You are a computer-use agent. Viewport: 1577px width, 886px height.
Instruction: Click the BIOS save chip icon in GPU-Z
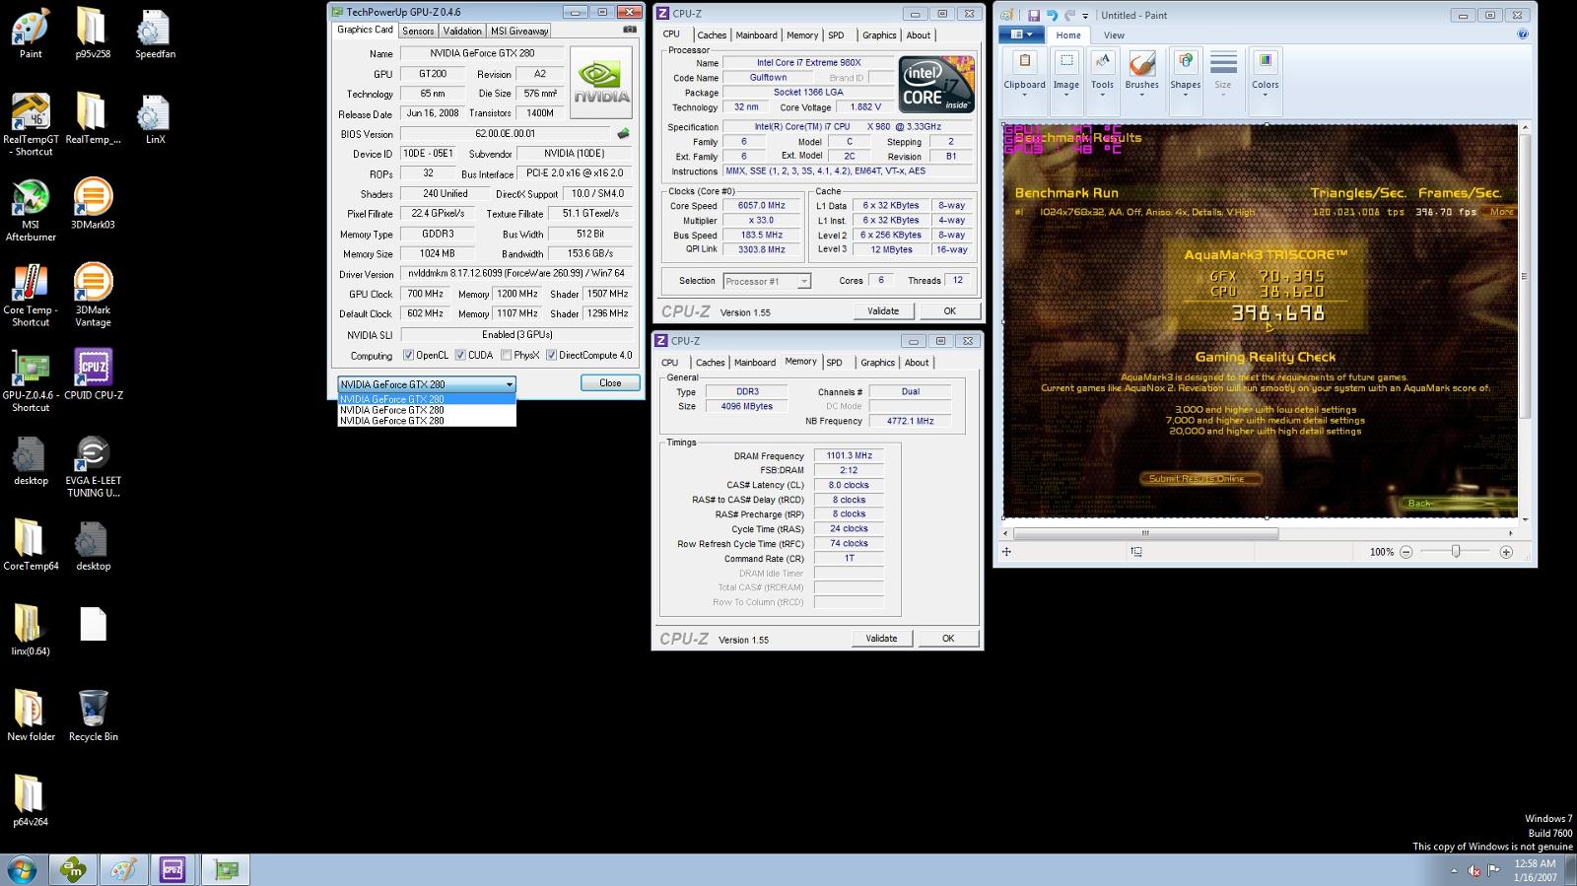tap(623, 133)
